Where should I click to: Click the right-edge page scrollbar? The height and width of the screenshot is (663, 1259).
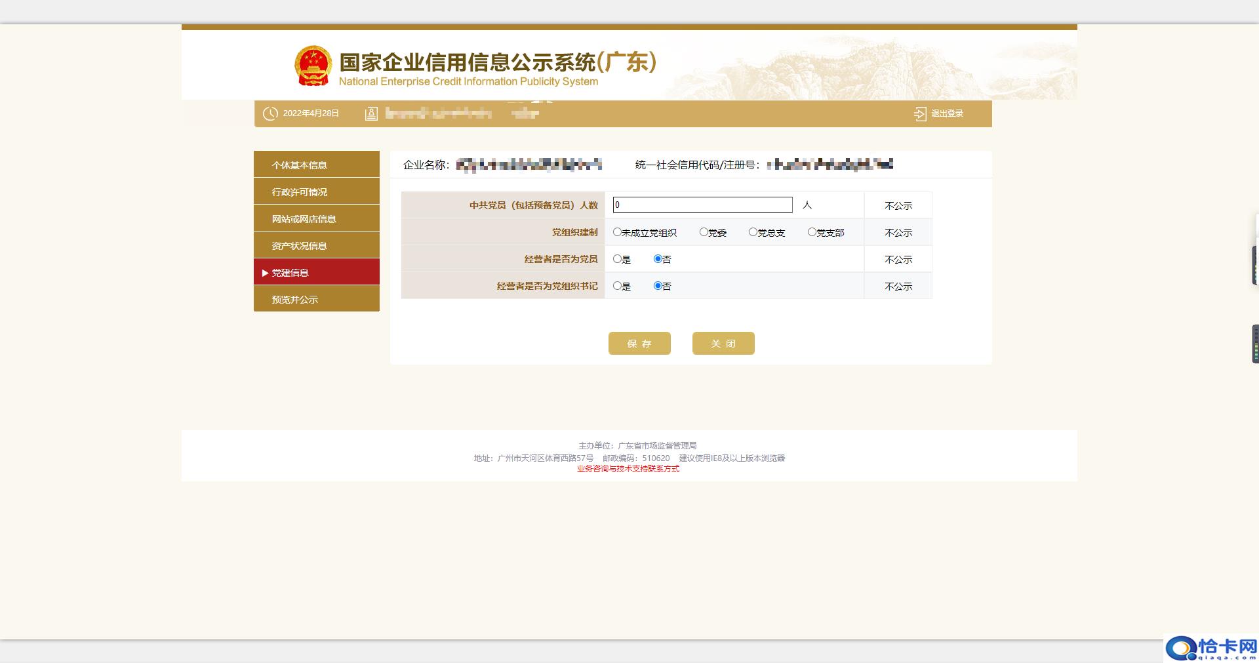coord(1255,262)
